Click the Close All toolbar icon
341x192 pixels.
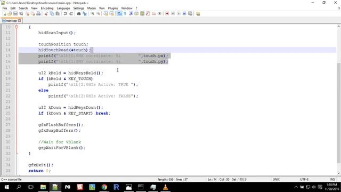33,13
